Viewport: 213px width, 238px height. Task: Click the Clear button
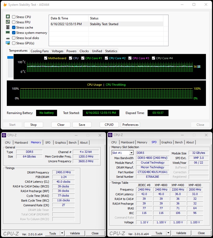coord(61,125)
